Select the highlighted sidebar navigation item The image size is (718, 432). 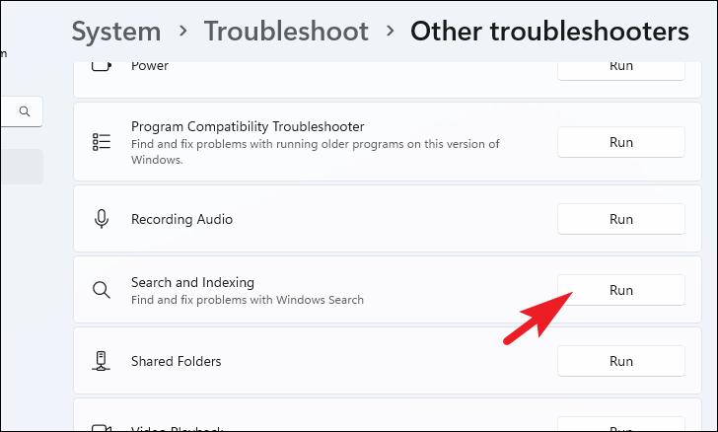(22, 167)
